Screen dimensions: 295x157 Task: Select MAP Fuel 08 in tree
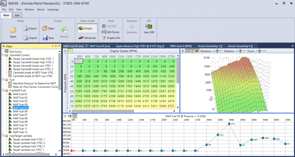click(x=20, y=118)
